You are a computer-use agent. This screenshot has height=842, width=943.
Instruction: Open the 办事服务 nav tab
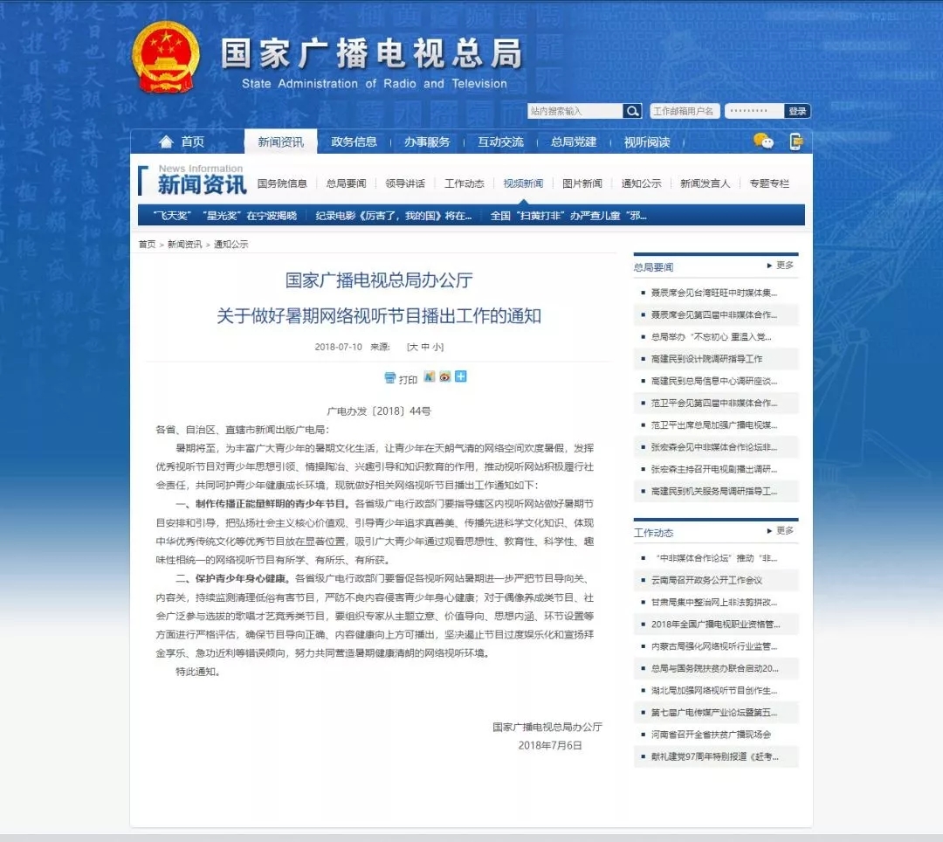click(x=427, y=142)
